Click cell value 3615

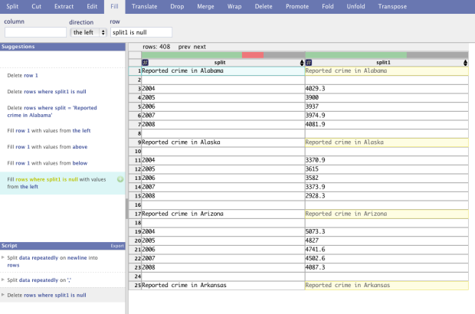[387, 169]
